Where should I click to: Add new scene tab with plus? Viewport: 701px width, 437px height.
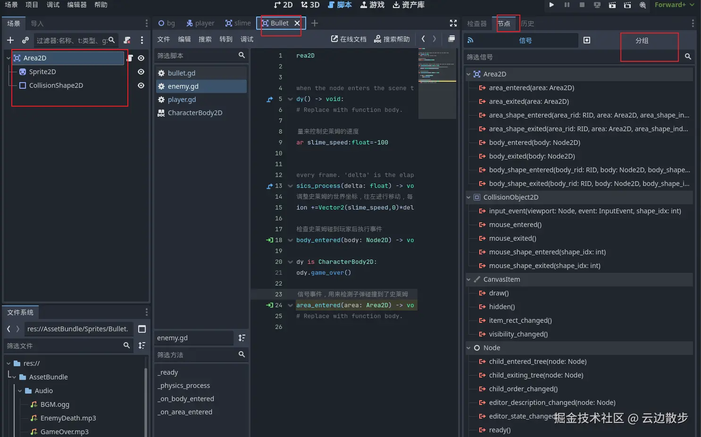(x=315, y=23)
